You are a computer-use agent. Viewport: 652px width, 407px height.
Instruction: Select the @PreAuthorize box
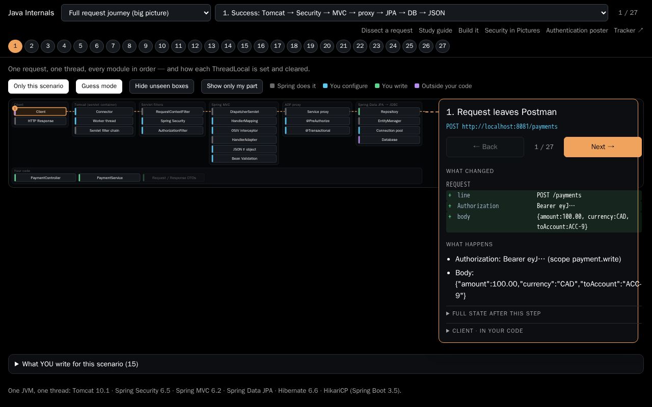tap(317, 121)
